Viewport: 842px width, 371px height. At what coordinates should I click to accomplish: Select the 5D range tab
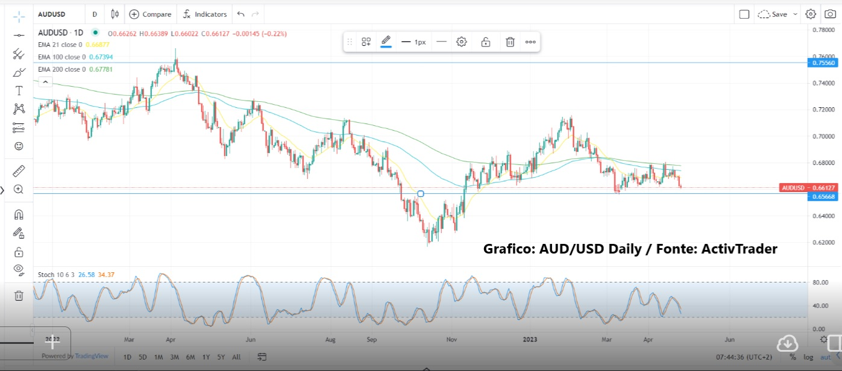(143, 357)
